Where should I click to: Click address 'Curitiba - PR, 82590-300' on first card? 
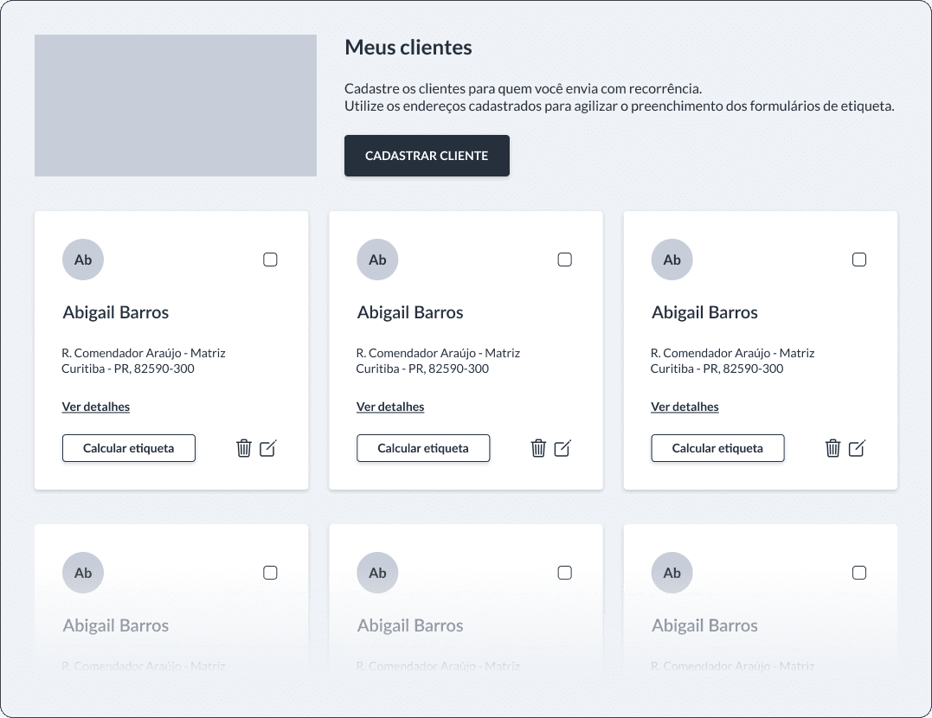[128, 369]
